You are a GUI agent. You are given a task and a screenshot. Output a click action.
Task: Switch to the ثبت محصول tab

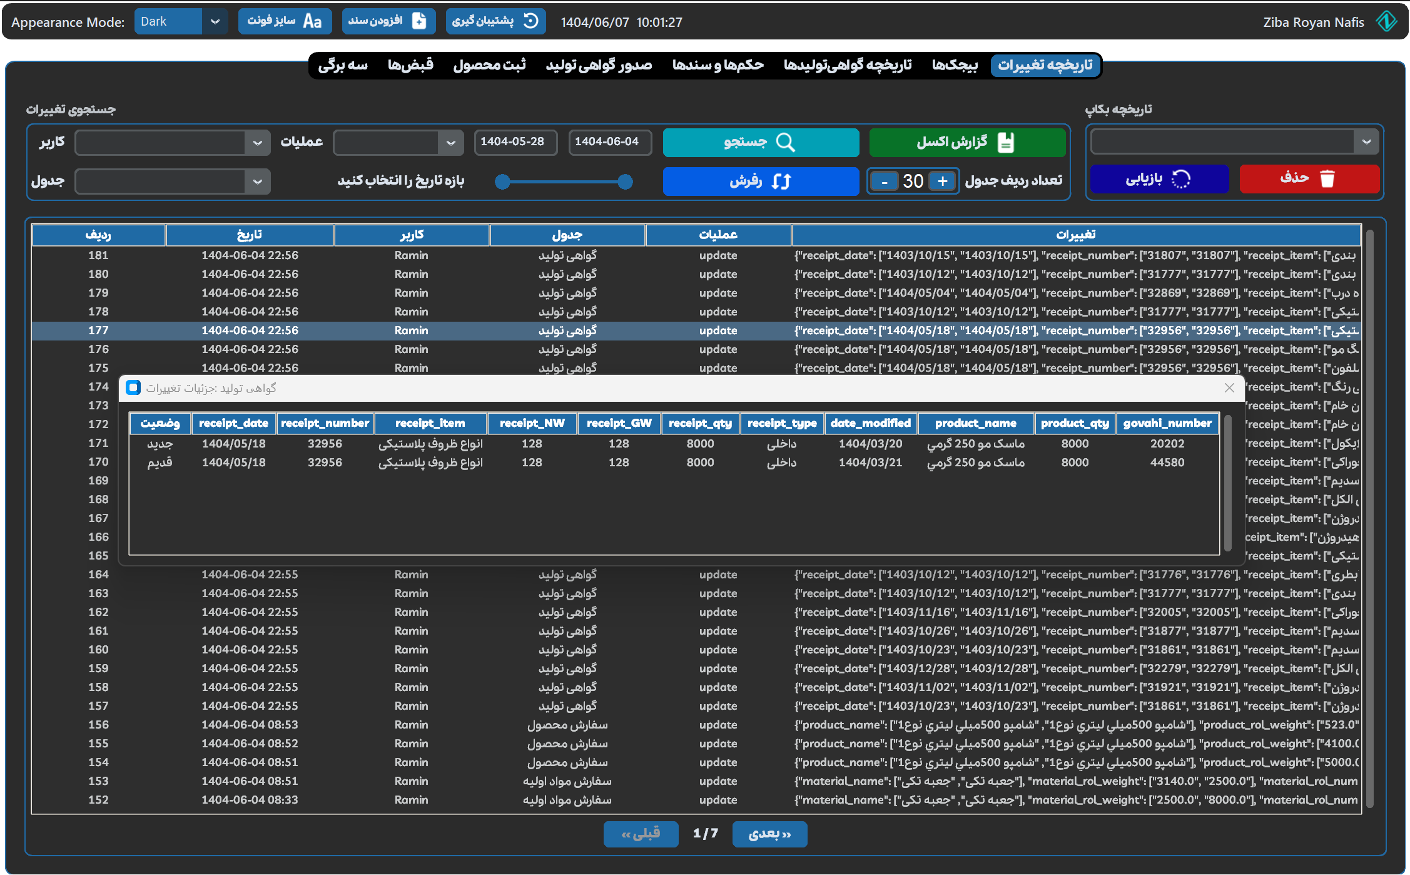(x=489, y=65)
